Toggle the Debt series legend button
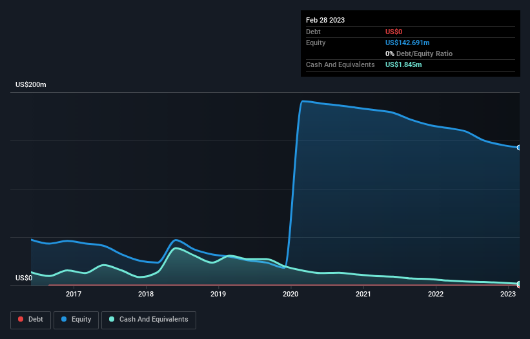This screenshot has height=339, width=530. [x=30, y=320]
